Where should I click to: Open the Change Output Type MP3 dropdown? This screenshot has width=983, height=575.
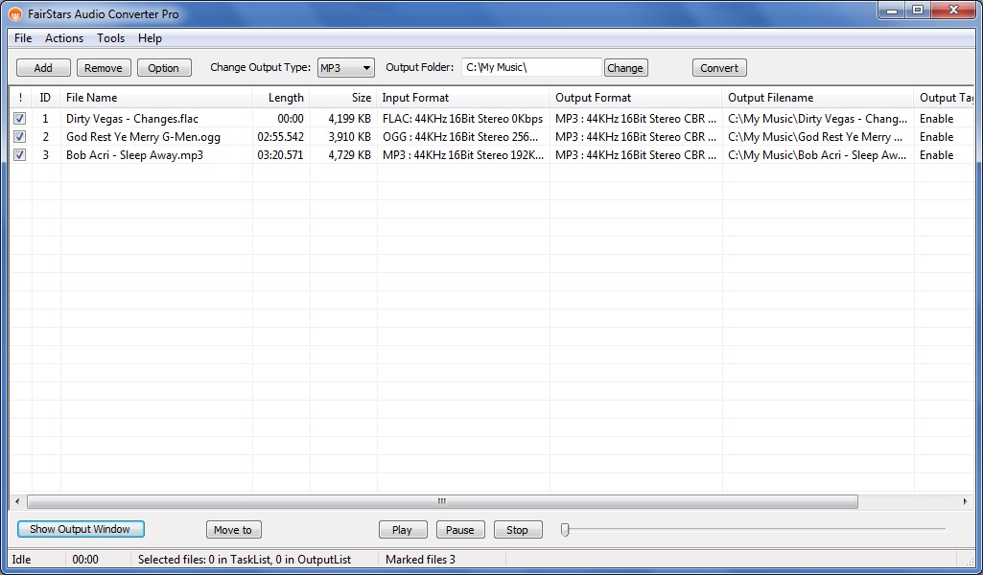pyautogui.click(x=346, y=68)
